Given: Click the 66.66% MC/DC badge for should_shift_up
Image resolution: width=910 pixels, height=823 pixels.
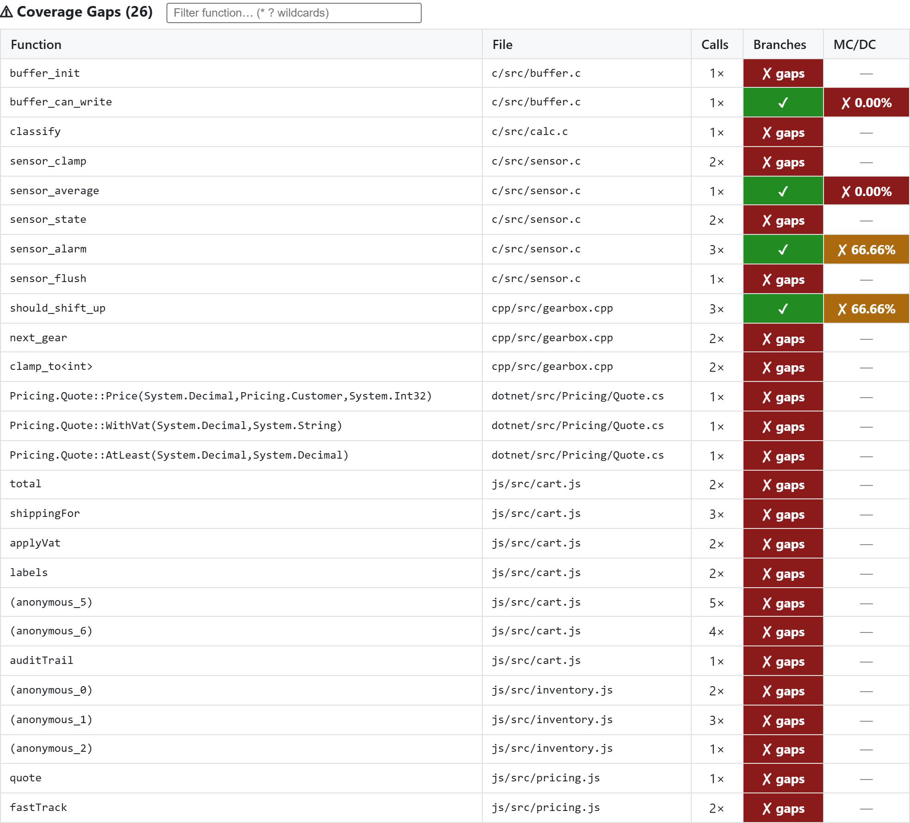Looking at the screenshot, I should [x=866, y=308].
